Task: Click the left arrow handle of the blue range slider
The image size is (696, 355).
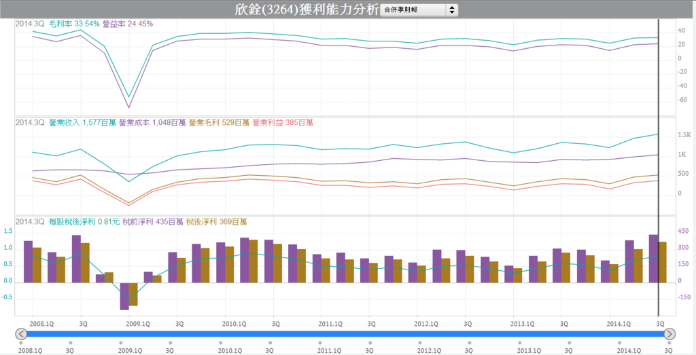Action: tap(21, 334)
